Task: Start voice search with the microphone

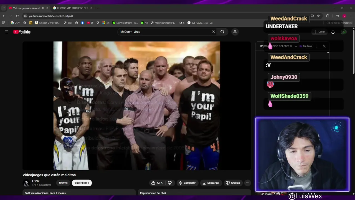Action: pyautogui.click(x=235, y=32)
